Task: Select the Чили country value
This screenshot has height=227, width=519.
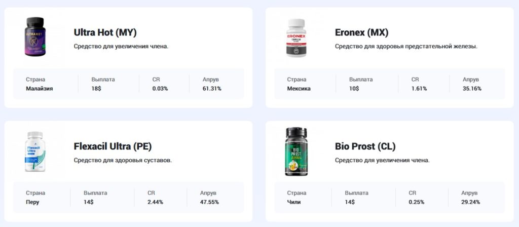Action: [294, 202]
